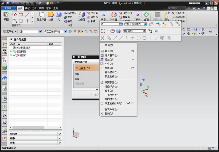Open the 相切曲线 curve rule dropdown

[x=144, y=31]
